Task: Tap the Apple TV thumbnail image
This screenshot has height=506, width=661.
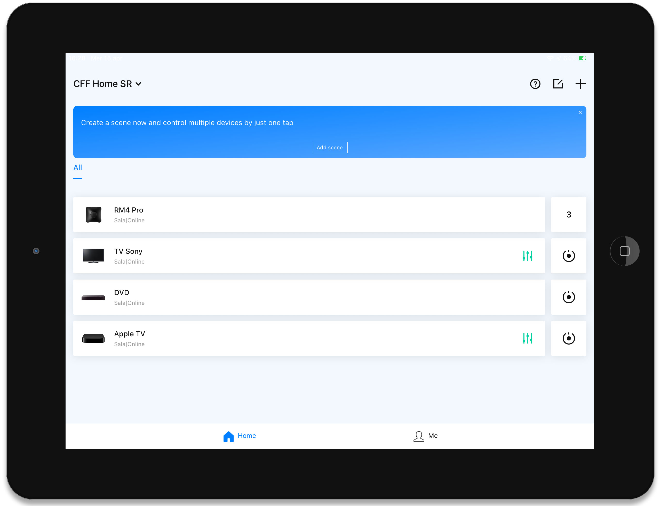Action: tap(93, 338)
